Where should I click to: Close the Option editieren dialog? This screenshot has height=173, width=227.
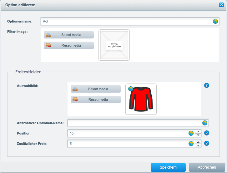tap(221, 5)
